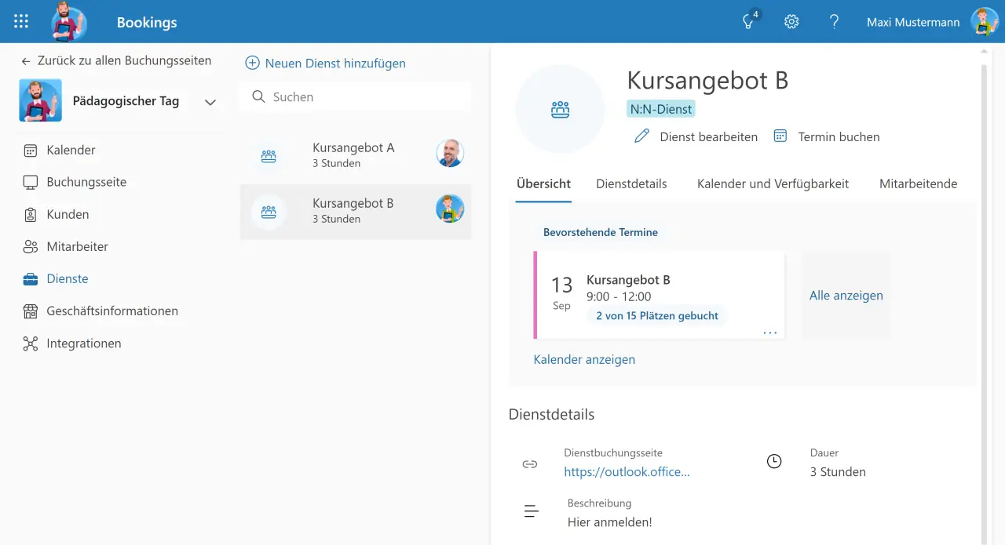
Task: Open the app launcher waffle icon
Action: [21, 22]
